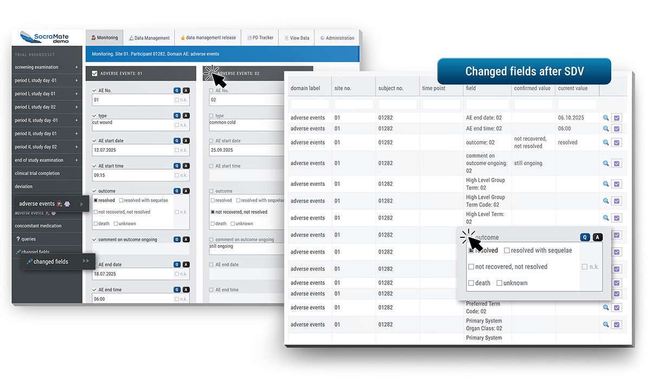Check resolved with sequelae in outcome popup
650x382 pixels.
[508, 250]
